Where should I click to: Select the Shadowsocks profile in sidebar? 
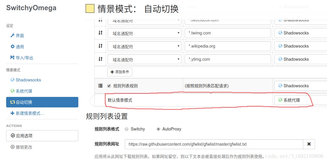pyautogui.click(x=26, y=80)
